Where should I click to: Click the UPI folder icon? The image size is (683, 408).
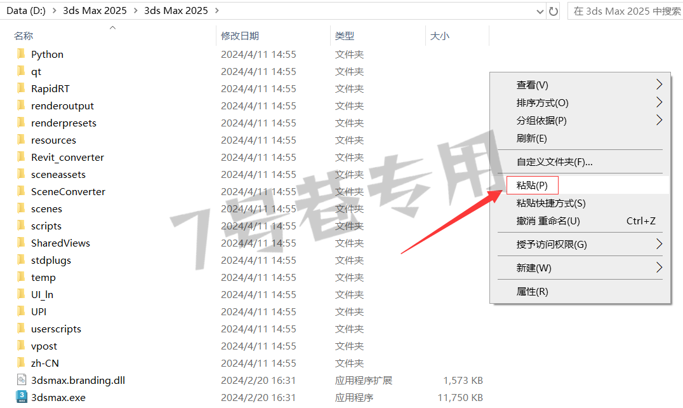click(21, 311)
